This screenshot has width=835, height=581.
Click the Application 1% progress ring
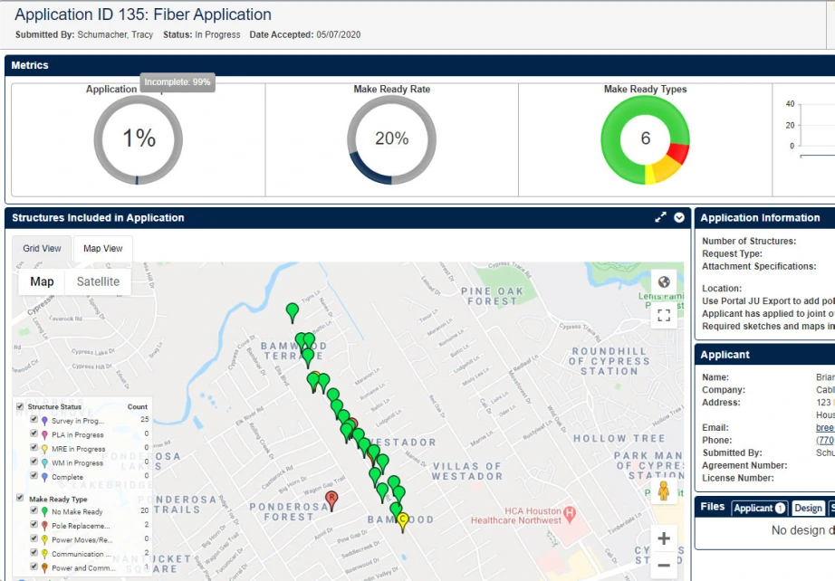[139, 140]
